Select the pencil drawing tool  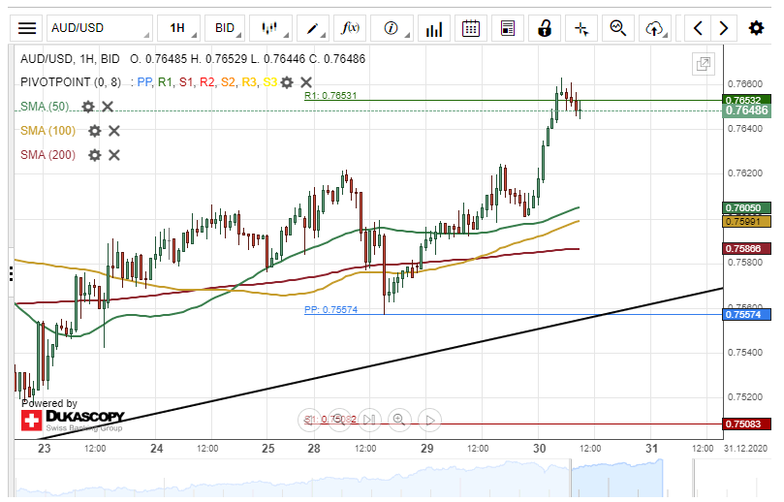tap(318, 28)
